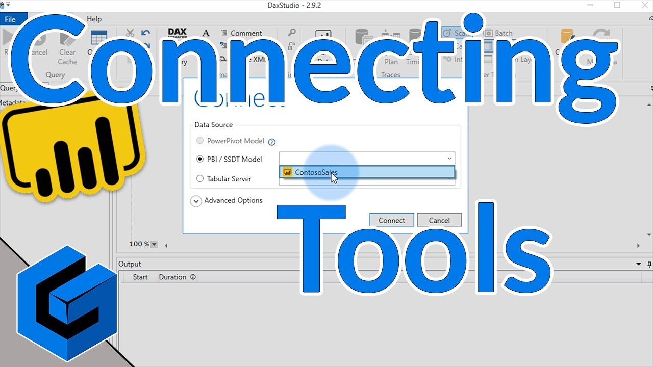This screenshot has width=653, height=367.
Task: Click the Connect button
Action: tap(392, 220)
